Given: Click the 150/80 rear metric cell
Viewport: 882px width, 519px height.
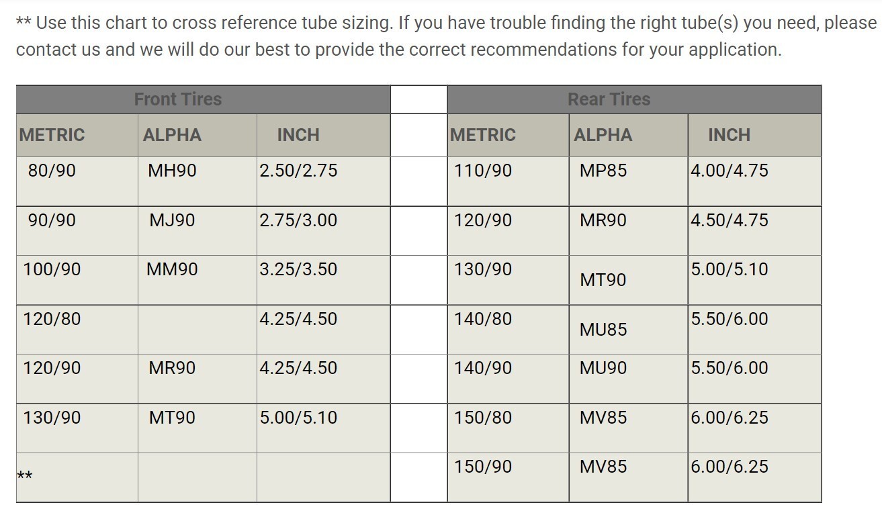Looking at the screenshot, I should pos(509,428).
